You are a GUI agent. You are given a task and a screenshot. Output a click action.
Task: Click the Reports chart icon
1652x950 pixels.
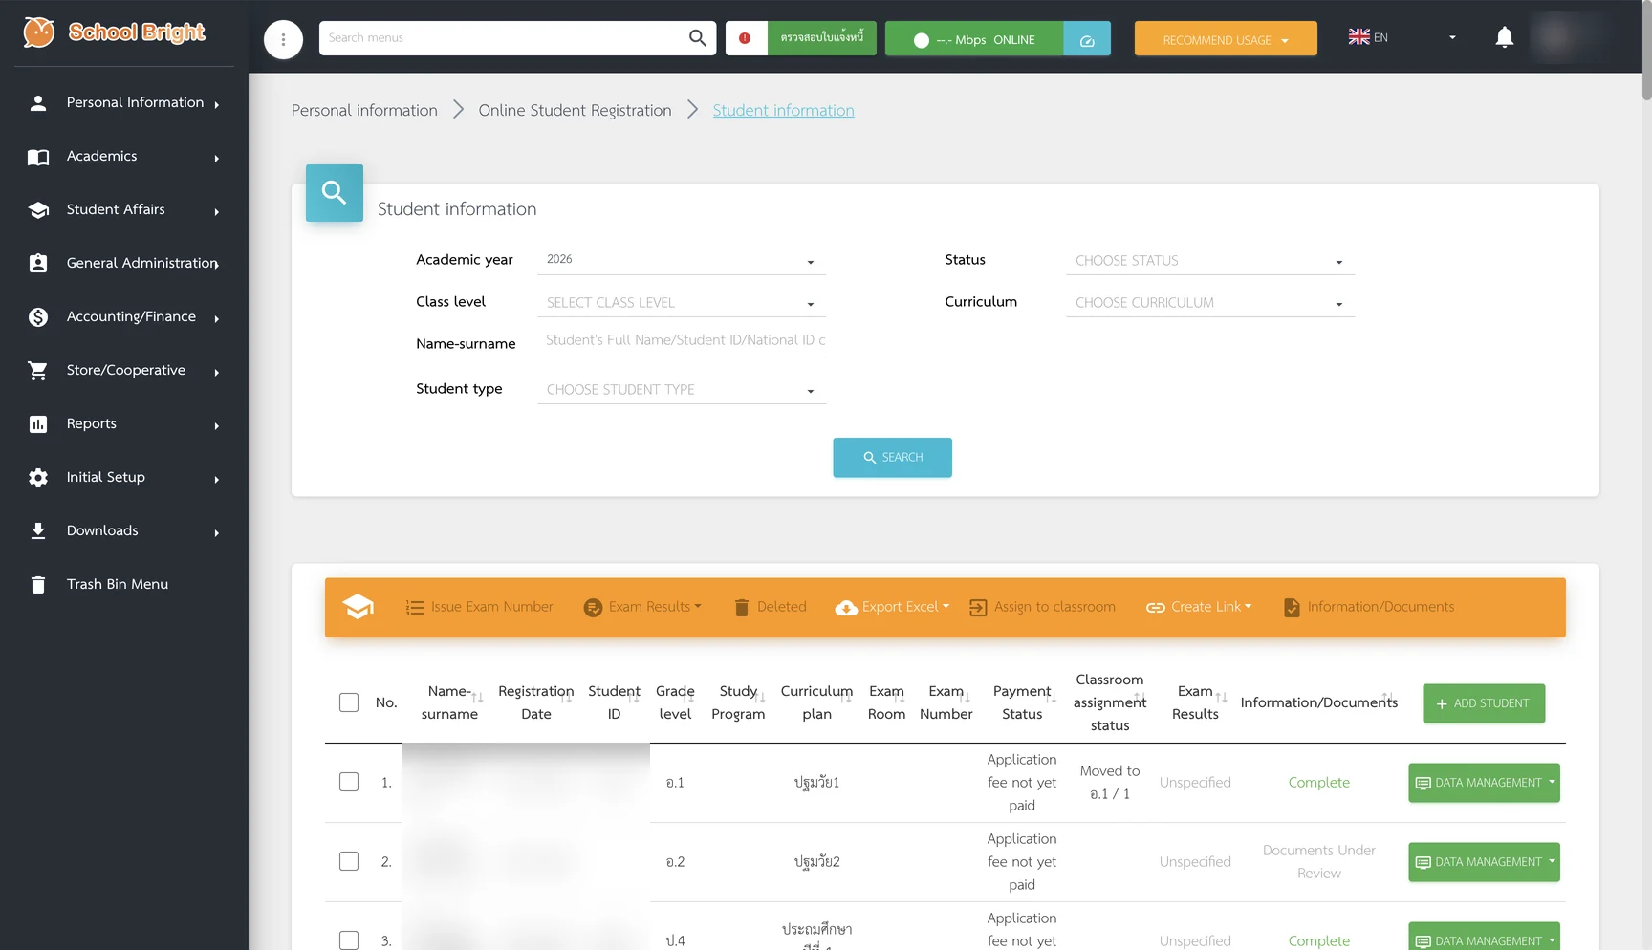(x=38, y=424)
